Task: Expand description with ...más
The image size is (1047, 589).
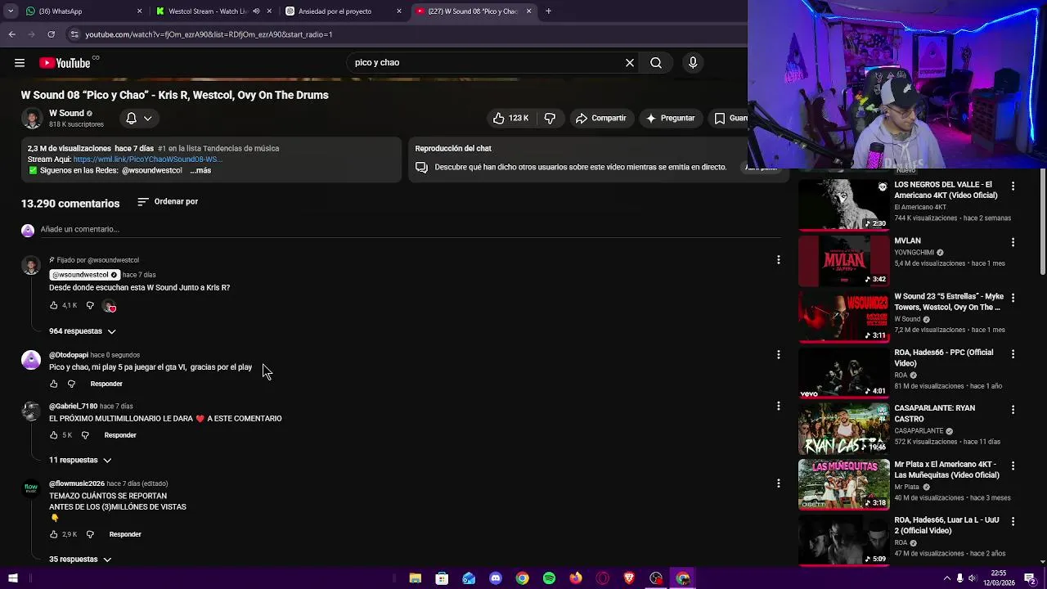Action: tap(200, 170)
